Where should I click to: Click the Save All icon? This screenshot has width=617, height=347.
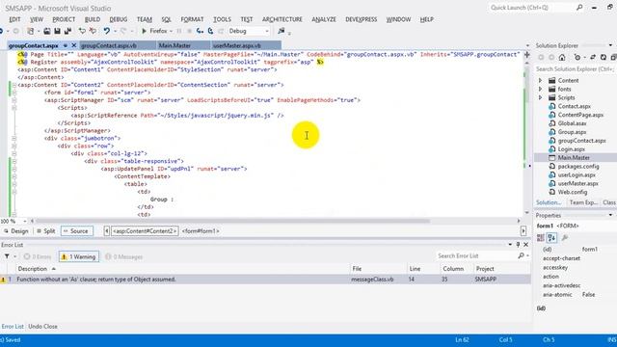pos(67,31)
